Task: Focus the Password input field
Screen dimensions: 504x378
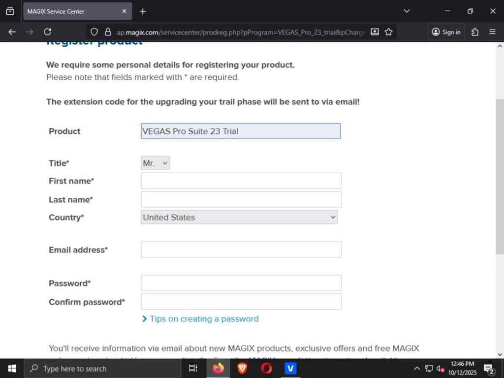Action: coord(241,283)
